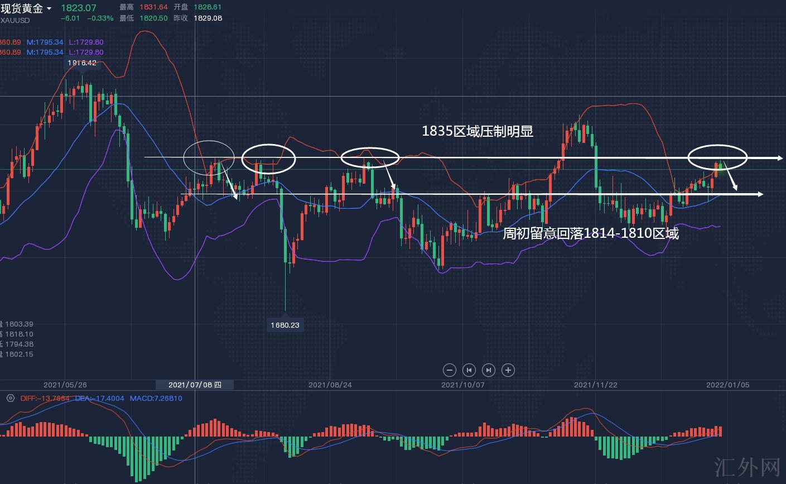Click the 1916.42 high price marker
The width and height of the screenshot is (786, 484).
tap(82, 63)
